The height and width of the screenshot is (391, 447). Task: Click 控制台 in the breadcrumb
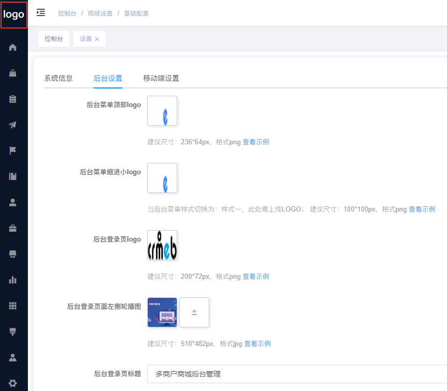tap(67, 13)
